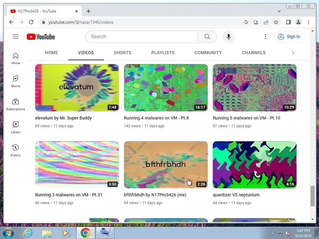Select the N17Pro3426 - YouTube browser tab
Viewport: 319px width, 239px height.
coord(44,11)
